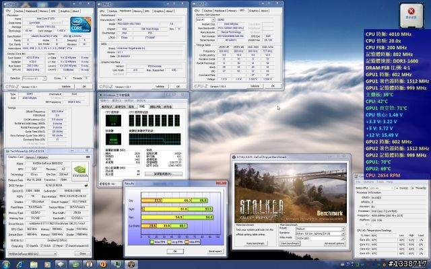Screen dimensions: 431x269
Task: Toggle OpenCL checkbox in GPU-Z
Action: point(28,246)
